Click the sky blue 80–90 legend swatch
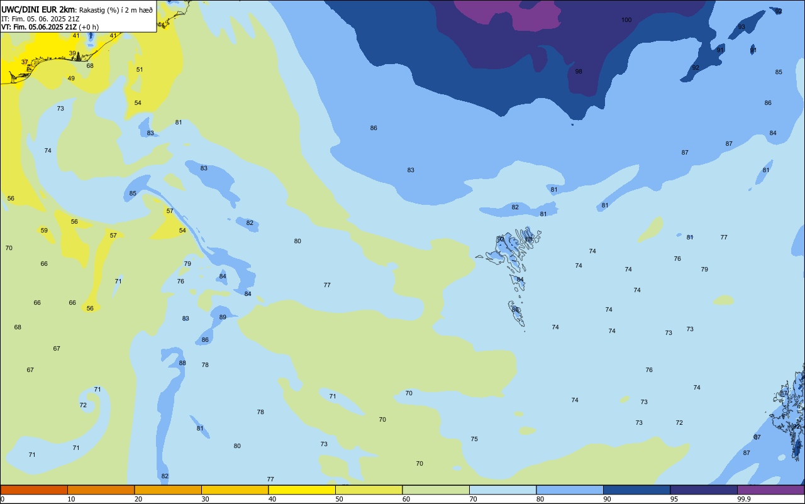Viewport: 805px width, 504px height. point(570,490)
